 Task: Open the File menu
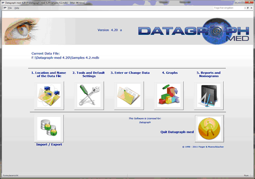[x=10, y=8]
